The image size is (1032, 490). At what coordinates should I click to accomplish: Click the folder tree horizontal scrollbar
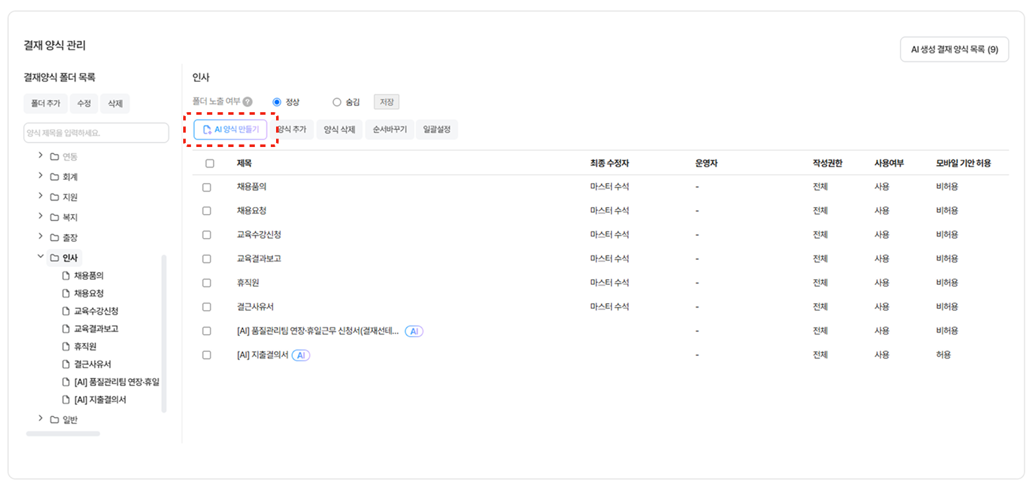[63, 434]
